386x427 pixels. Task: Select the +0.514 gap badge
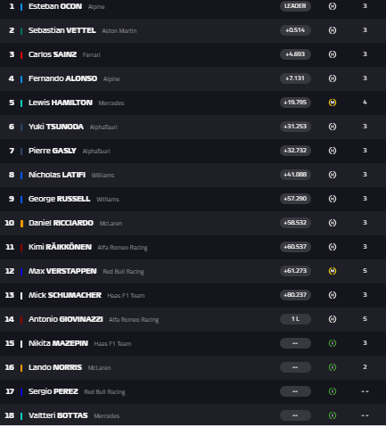tap(295, 30)
